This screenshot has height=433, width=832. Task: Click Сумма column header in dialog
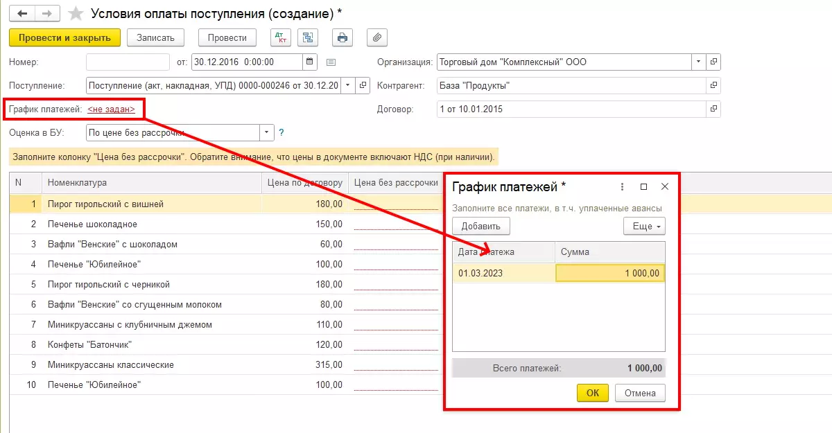(x=610, y=252)
